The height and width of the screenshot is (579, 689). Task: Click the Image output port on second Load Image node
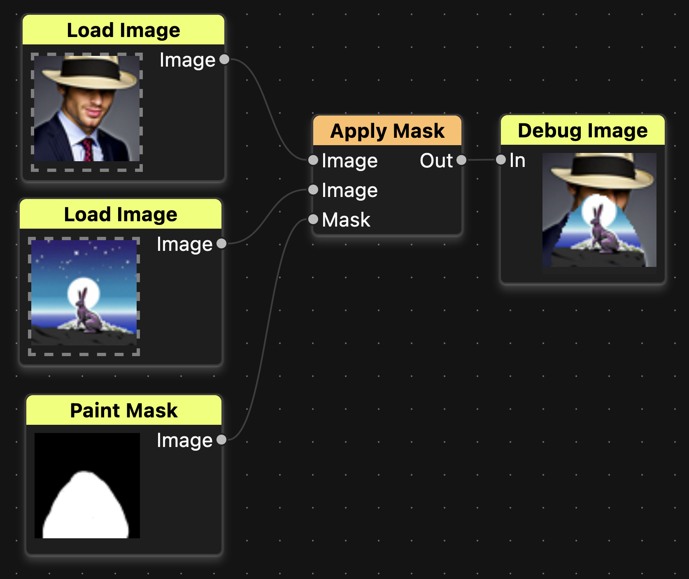click(221, 244)
